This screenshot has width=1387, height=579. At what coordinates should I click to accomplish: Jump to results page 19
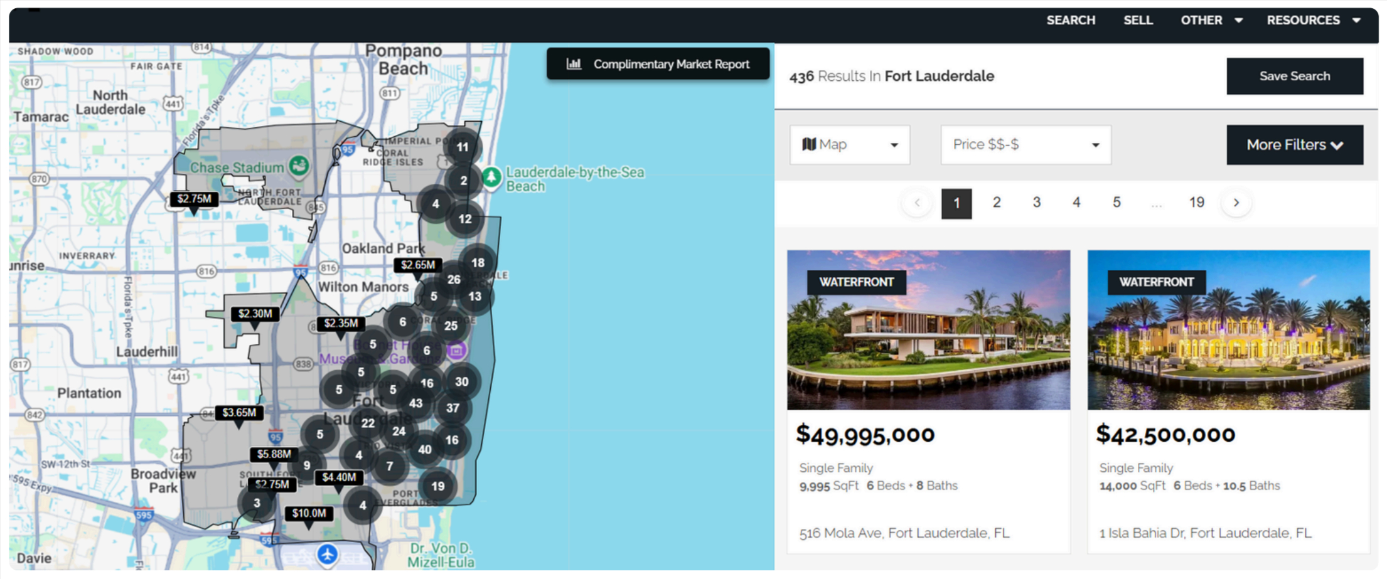[1196, 203]
